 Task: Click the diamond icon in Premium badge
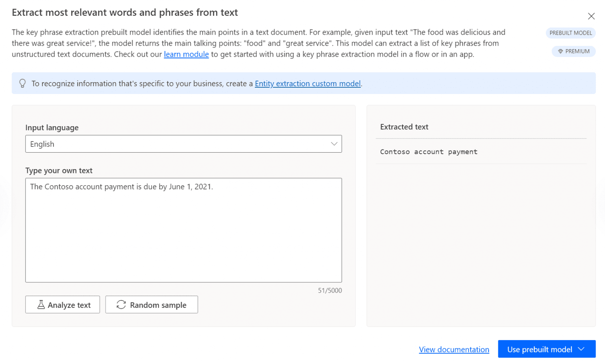pos(560,52)
